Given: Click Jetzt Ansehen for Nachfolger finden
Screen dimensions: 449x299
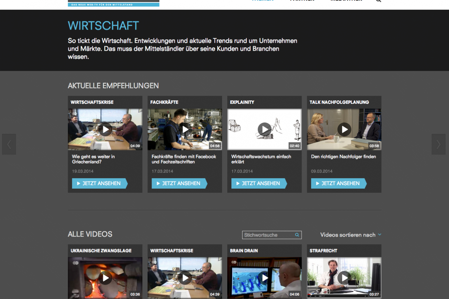Looking at the screenshot, I should [x=338, y=183].
